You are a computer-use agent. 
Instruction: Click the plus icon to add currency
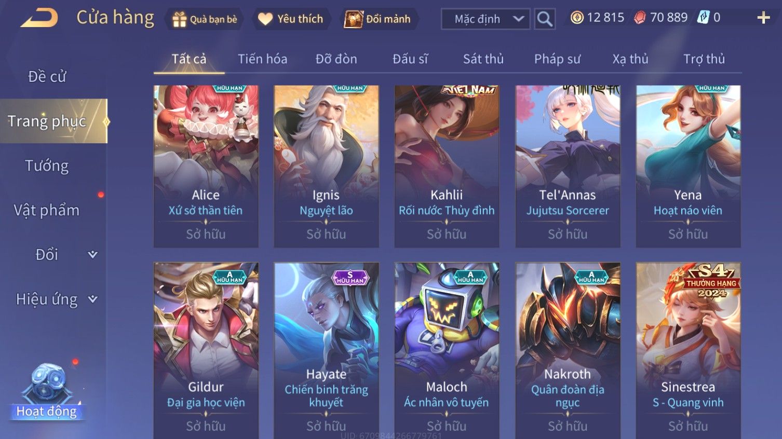(763, 18)
